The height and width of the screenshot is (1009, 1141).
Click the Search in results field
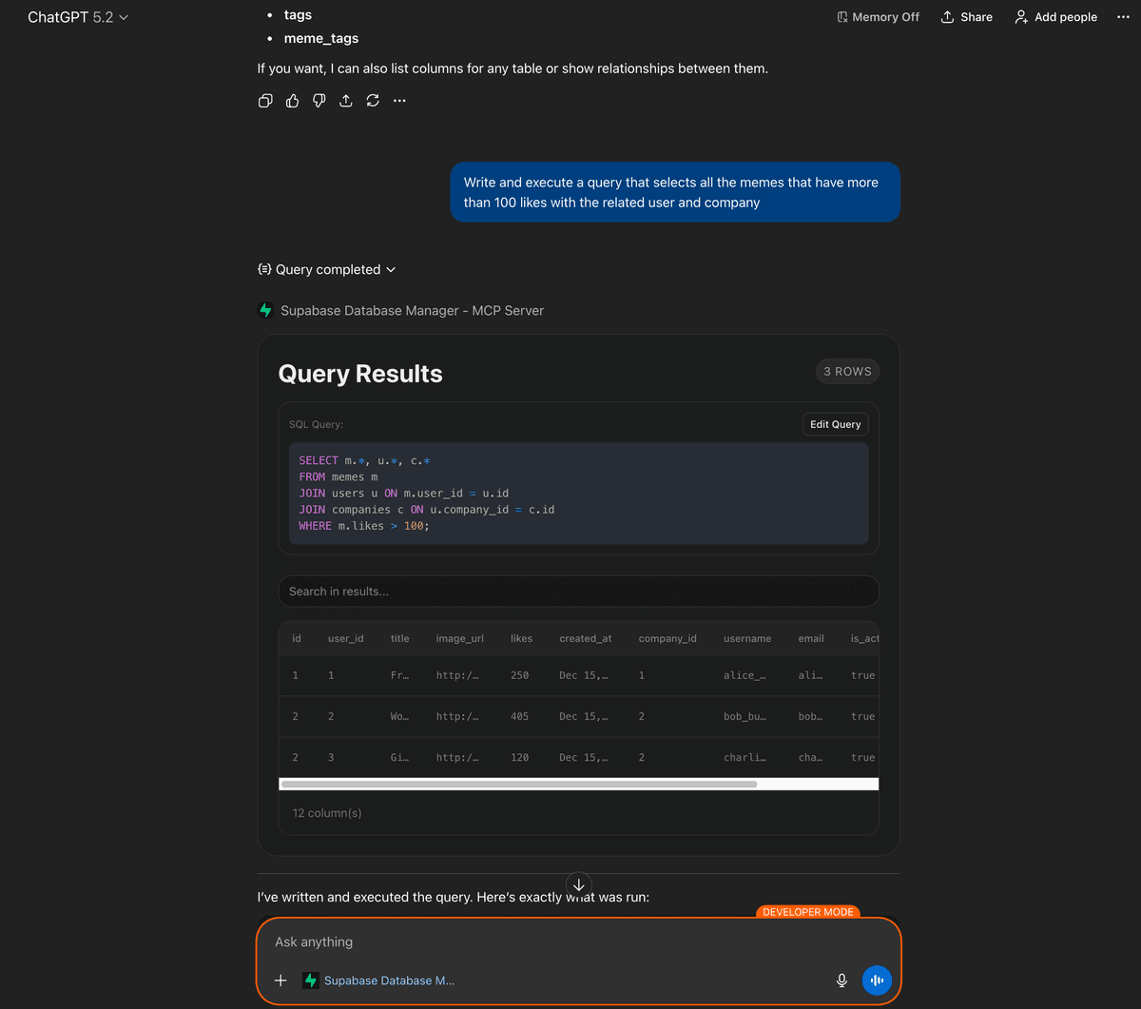pyautogui.click(x=578, y=591)
